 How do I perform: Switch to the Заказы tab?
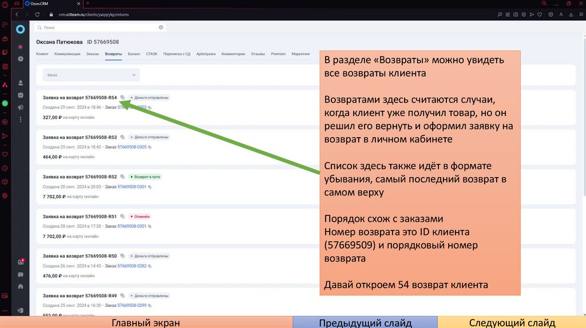pyautogui.click(x=93, y=54)
